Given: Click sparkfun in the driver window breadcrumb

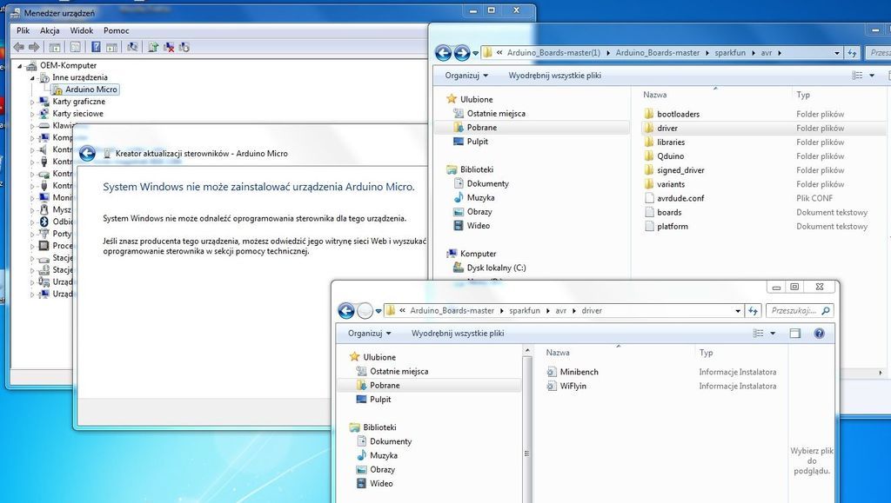Looking at the screenshot, I should pos(525,310).
